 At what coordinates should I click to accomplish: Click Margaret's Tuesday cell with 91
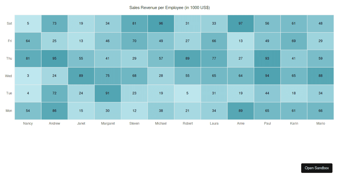pos(108,93)
